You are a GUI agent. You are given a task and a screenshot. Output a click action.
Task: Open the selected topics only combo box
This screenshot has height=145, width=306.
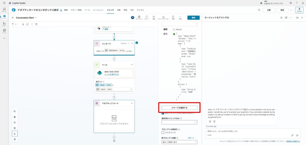tap(179, 122)
